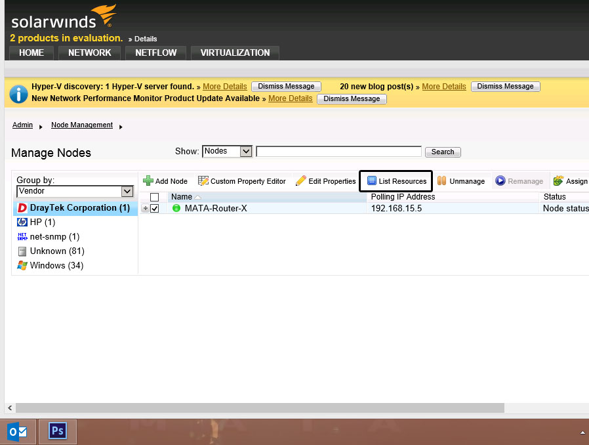Image resolution: width=589 pixels, height=445 pixels.
Task: Expand the arrow after Admin breadcrumb
Action: (x=41, y=127)
